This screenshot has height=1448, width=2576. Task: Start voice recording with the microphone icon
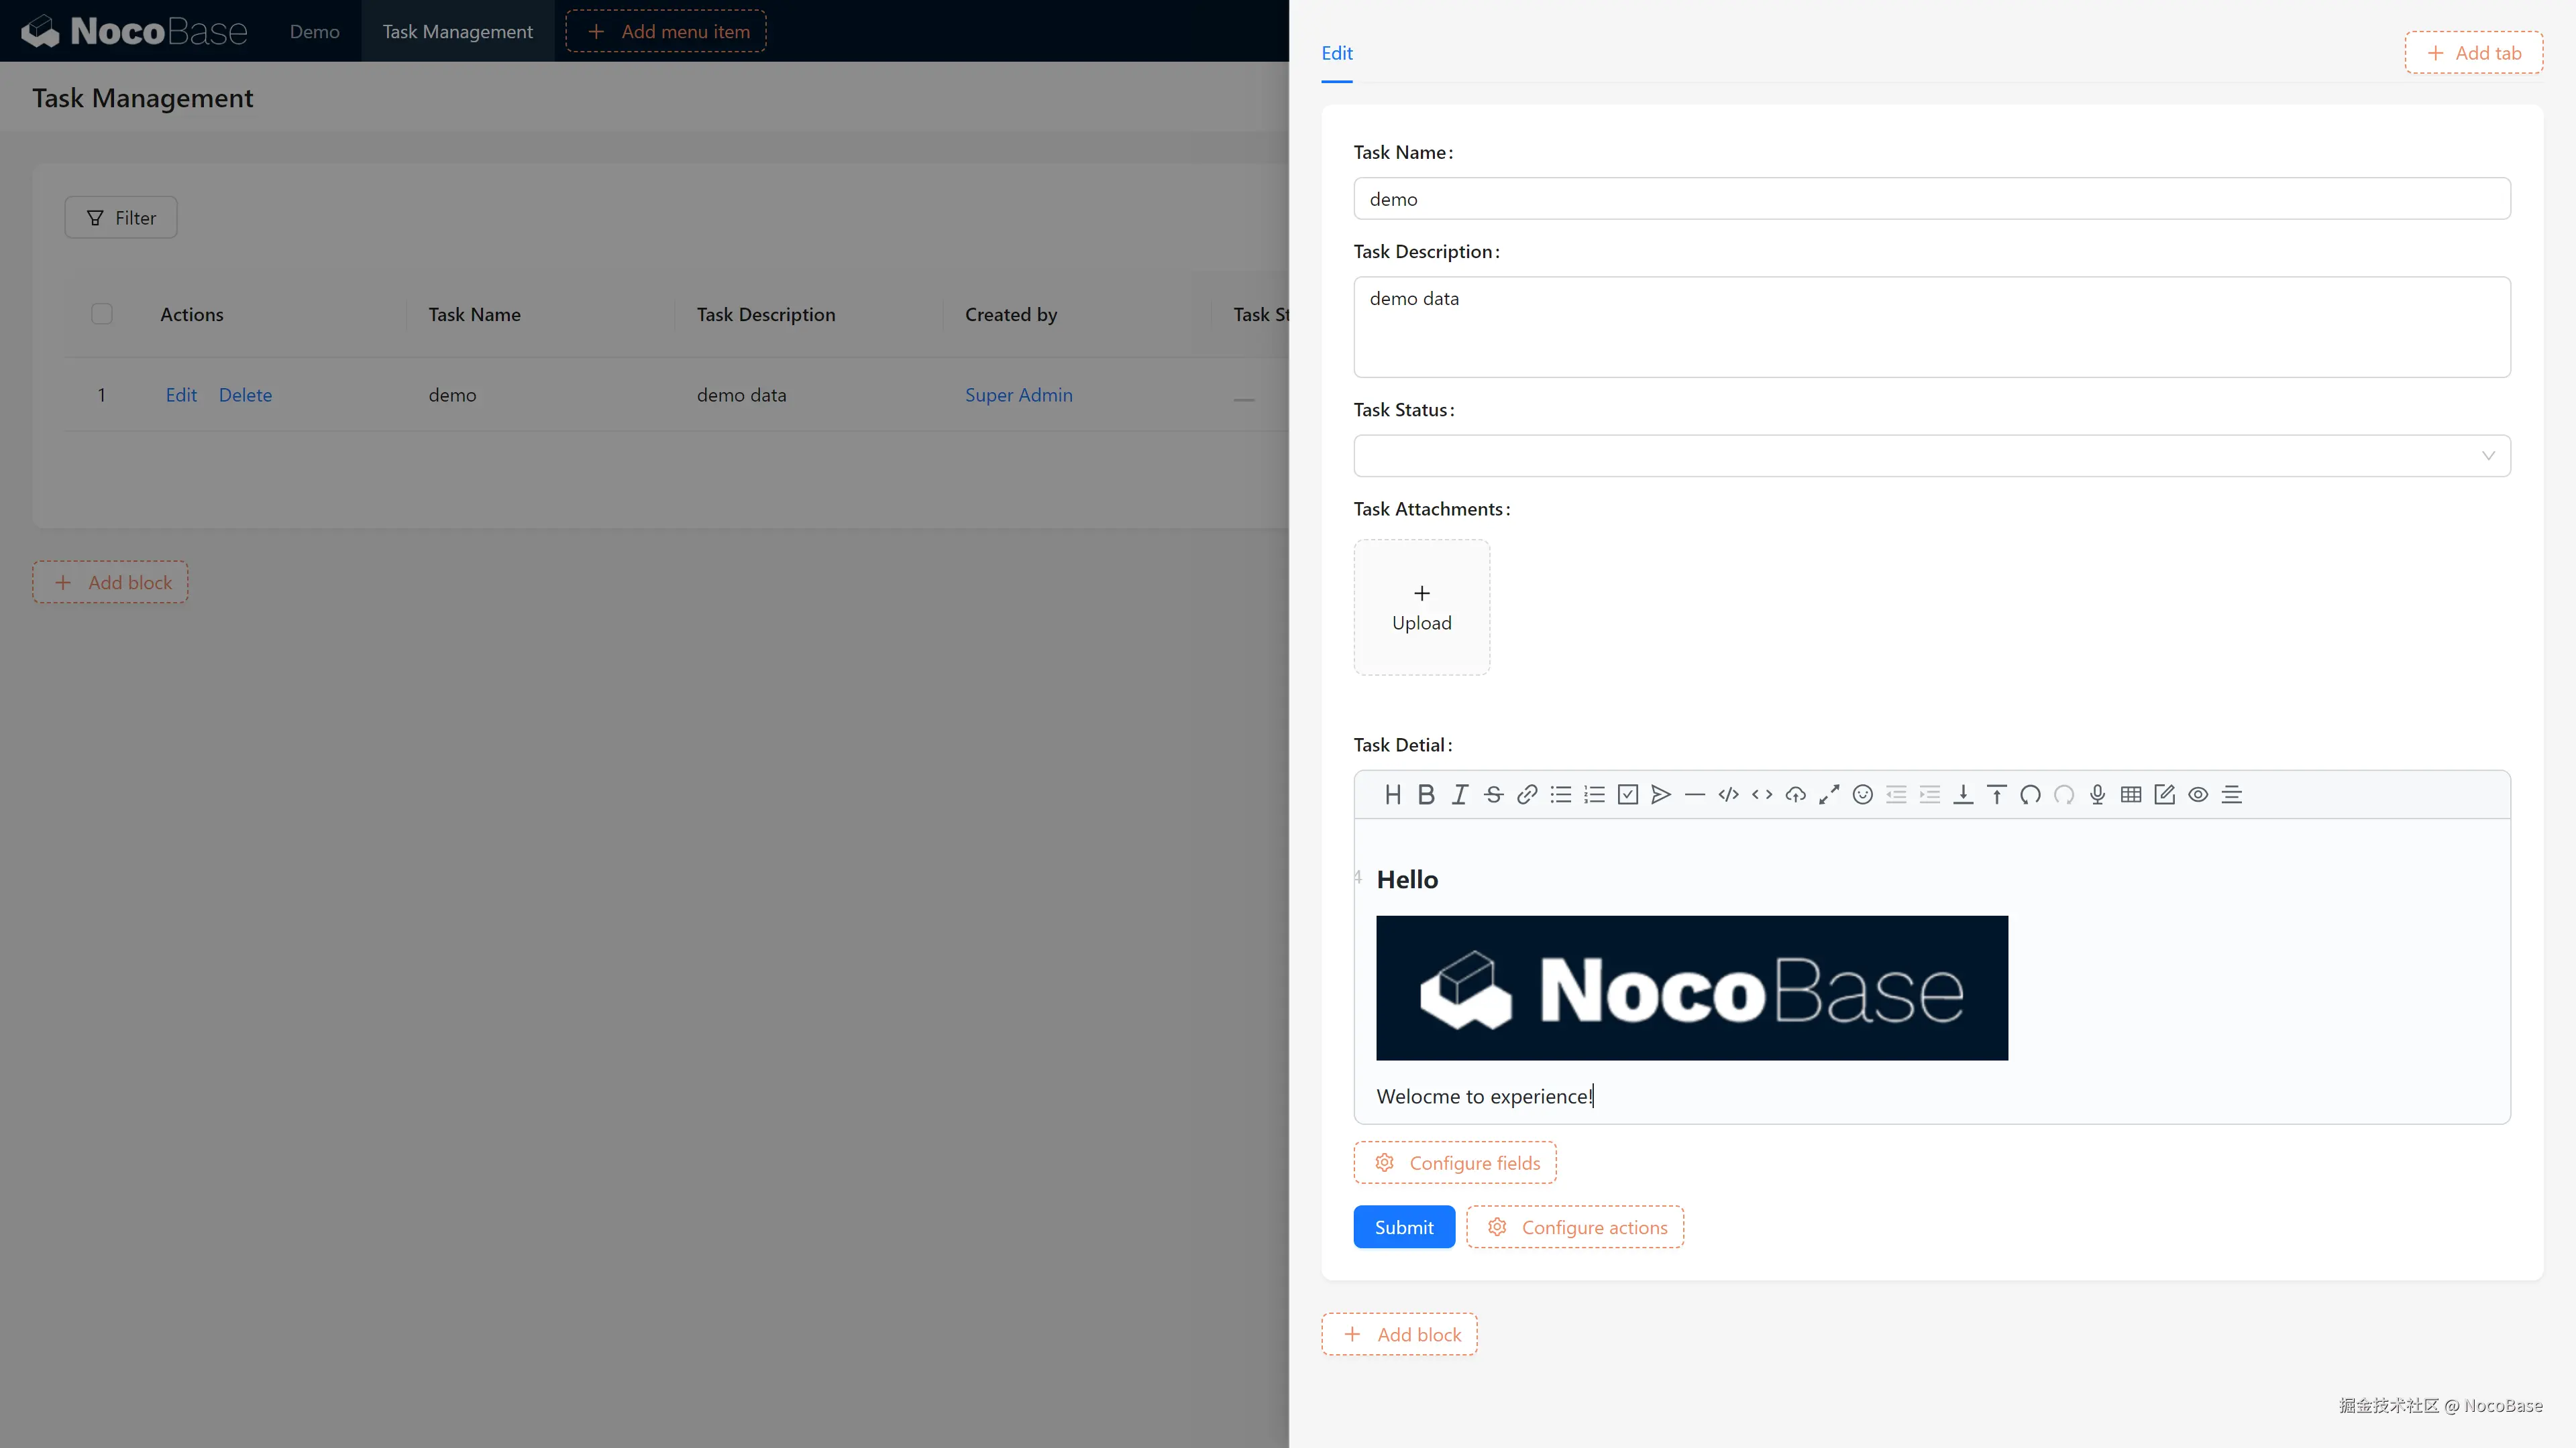(x=2097, y=794)
